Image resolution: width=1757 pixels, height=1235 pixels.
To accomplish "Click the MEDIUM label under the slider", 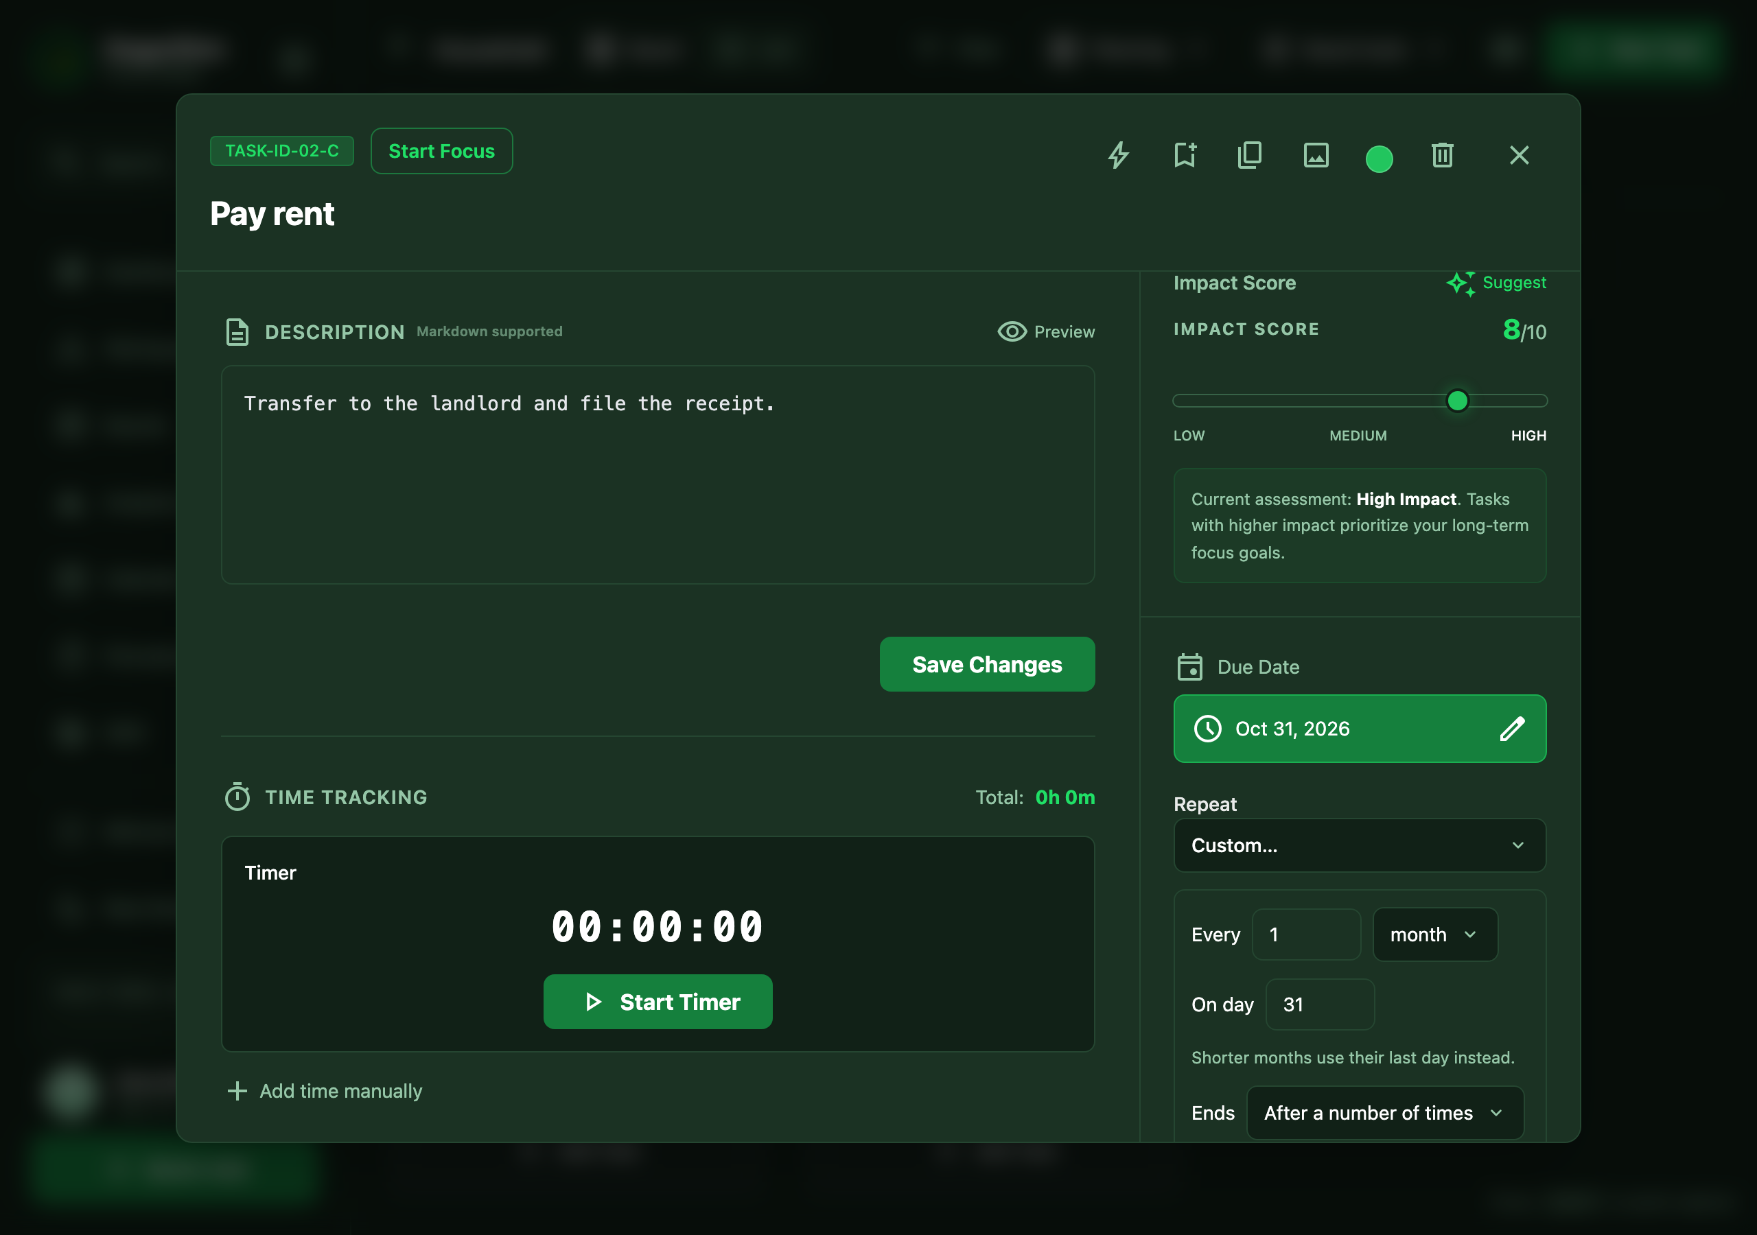I will pos(1358,436).
